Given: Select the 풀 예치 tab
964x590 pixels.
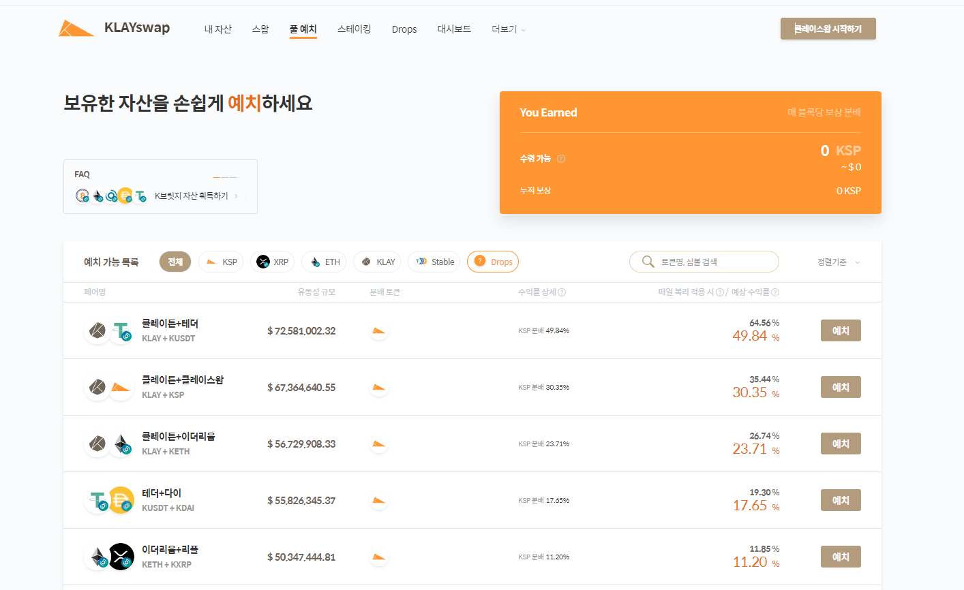Looking at the screenshot, I should click(x=303, y=29).
